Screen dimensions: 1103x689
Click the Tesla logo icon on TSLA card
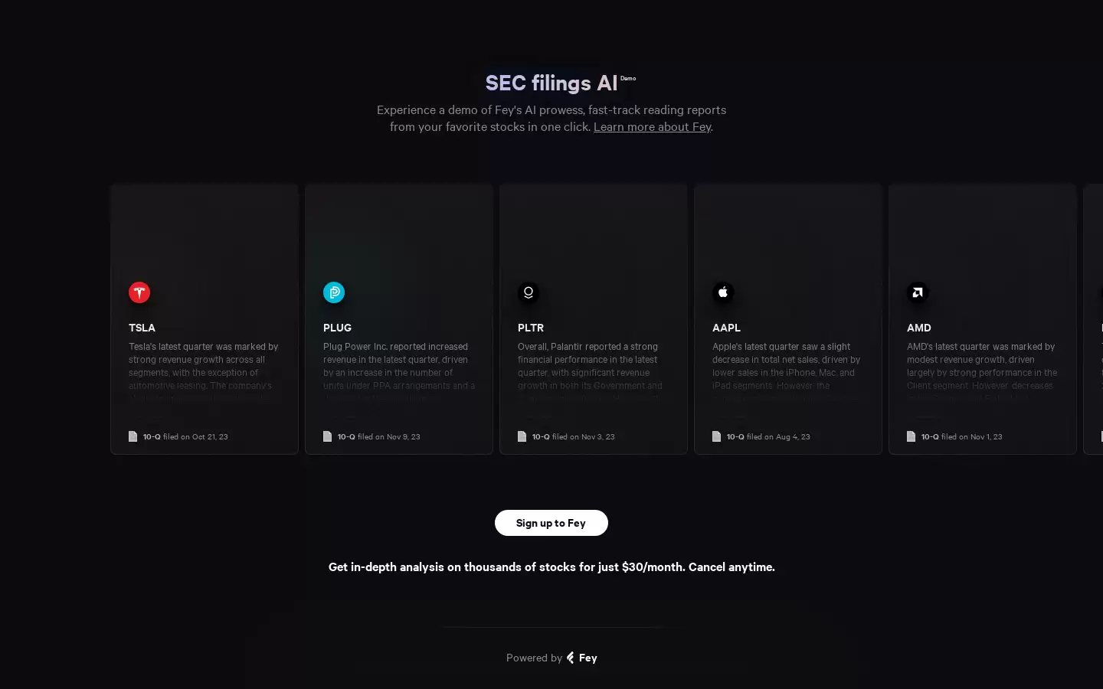coord(139,292)
